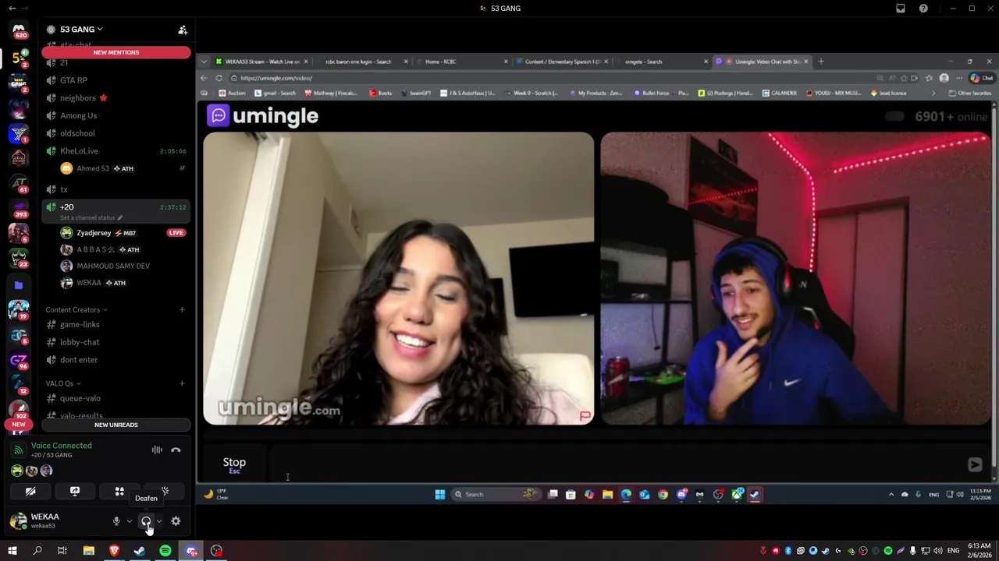Open the WEKAA user profile panel
The height and width of the screenshot is (561, 999).
tap(45, 520)
